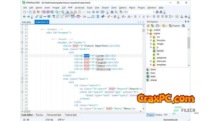This screenshot has height=121, width=210.
Task: Click the Projects button in File Explorer
Action: (174, 26)
